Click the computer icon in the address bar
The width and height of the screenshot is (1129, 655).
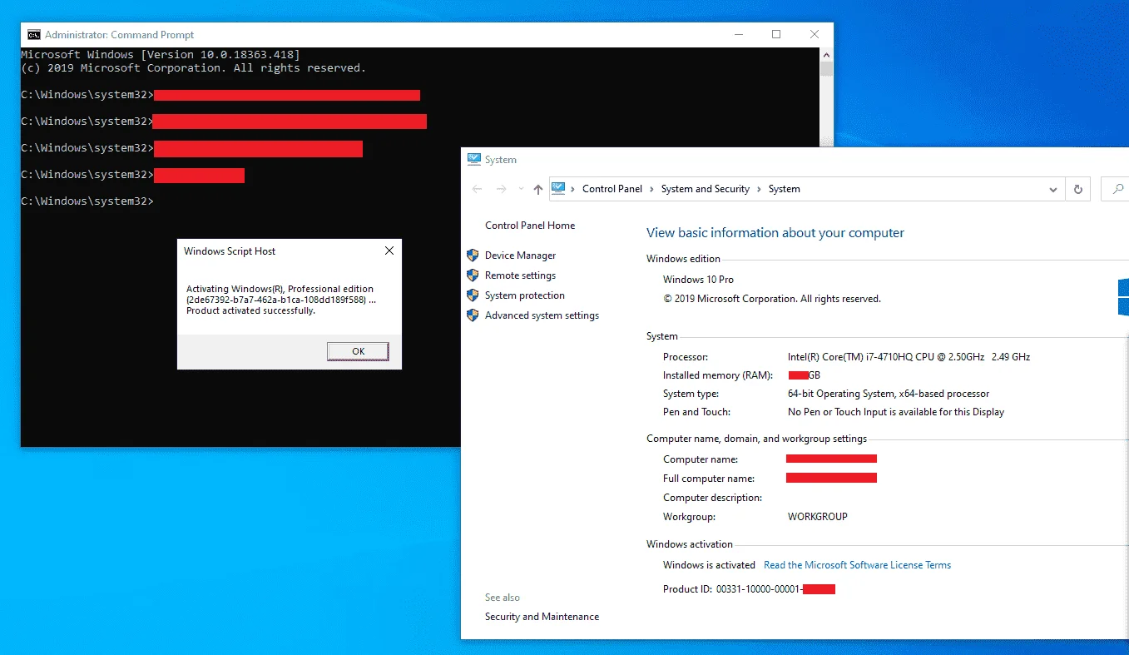(x=558, y=189)
